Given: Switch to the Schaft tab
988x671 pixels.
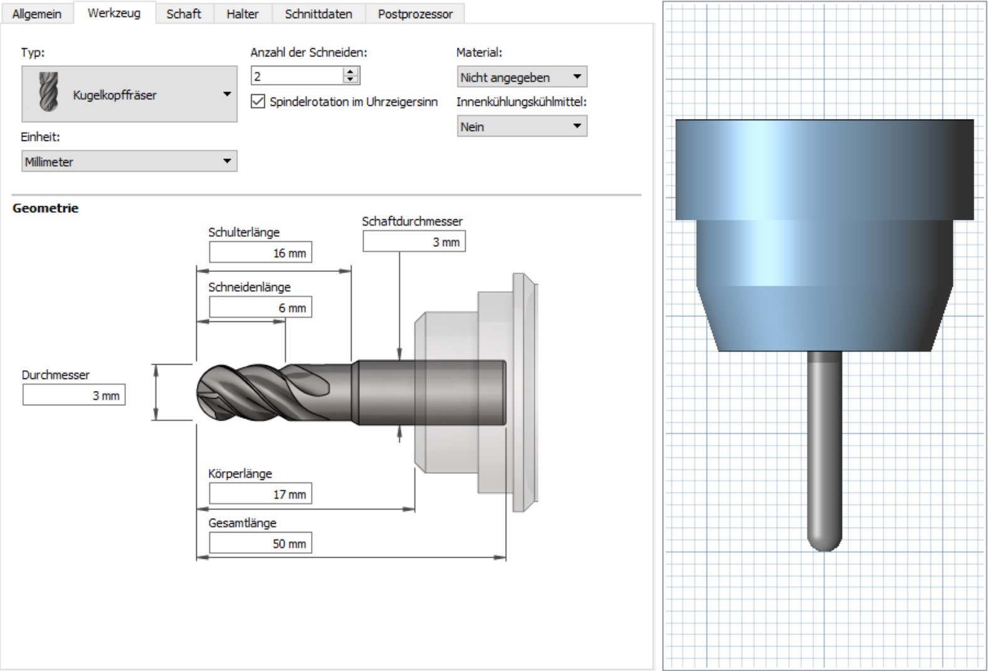Looking at the screenshot, I should coord(184,14).
